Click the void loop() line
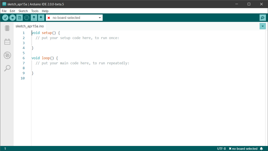This screenshot has height=151, width=268. 45,58
